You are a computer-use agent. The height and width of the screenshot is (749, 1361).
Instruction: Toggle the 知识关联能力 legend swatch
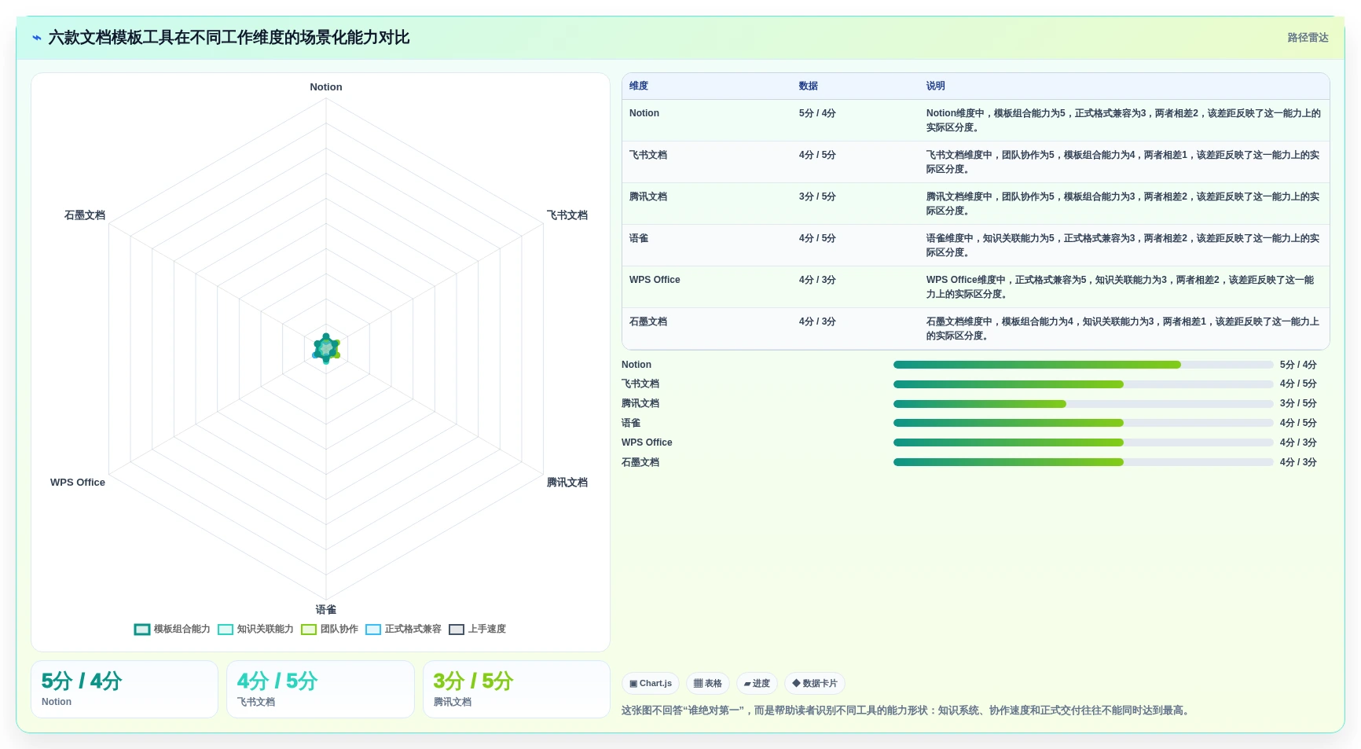point(226,630)
